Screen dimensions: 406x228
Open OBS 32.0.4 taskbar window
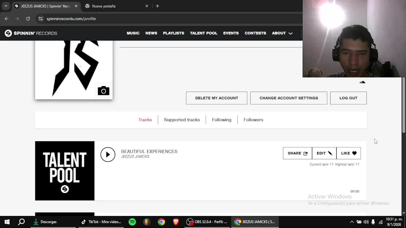207,222
